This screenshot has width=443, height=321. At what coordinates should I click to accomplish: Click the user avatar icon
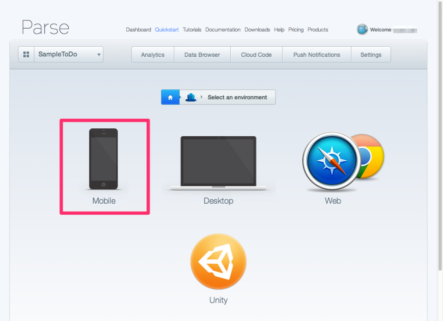point(362,30)
